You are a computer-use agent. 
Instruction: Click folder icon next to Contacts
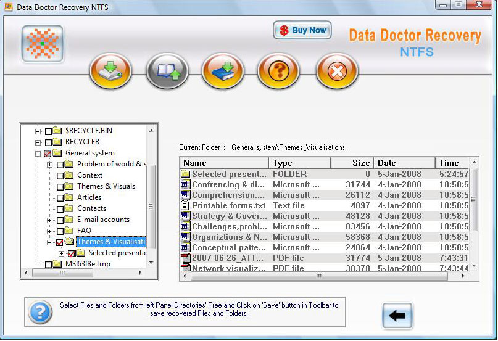69,208
